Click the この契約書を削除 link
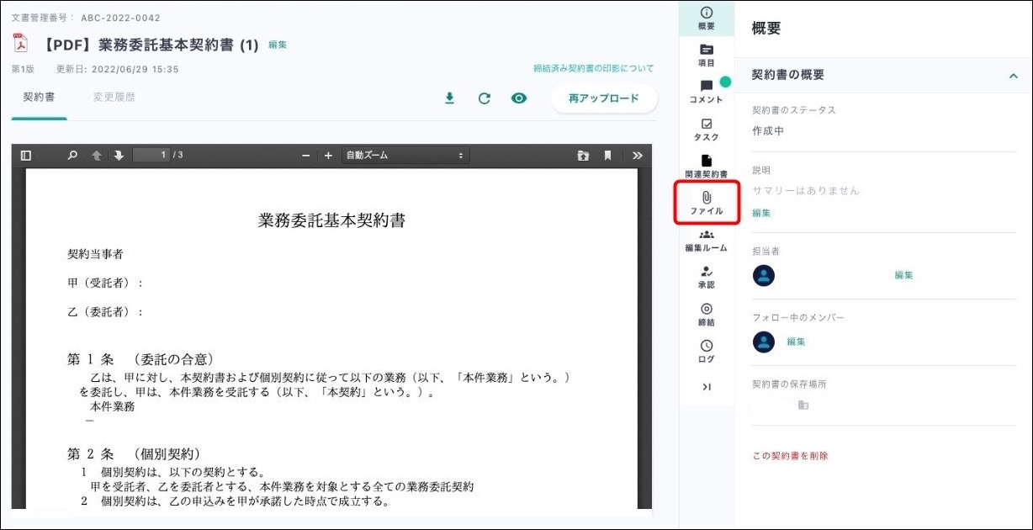This screenshot has height=530, width=1033. [x=790, y=456]
